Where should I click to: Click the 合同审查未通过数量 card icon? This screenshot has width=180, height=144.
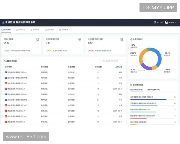[x=121, y=40]
